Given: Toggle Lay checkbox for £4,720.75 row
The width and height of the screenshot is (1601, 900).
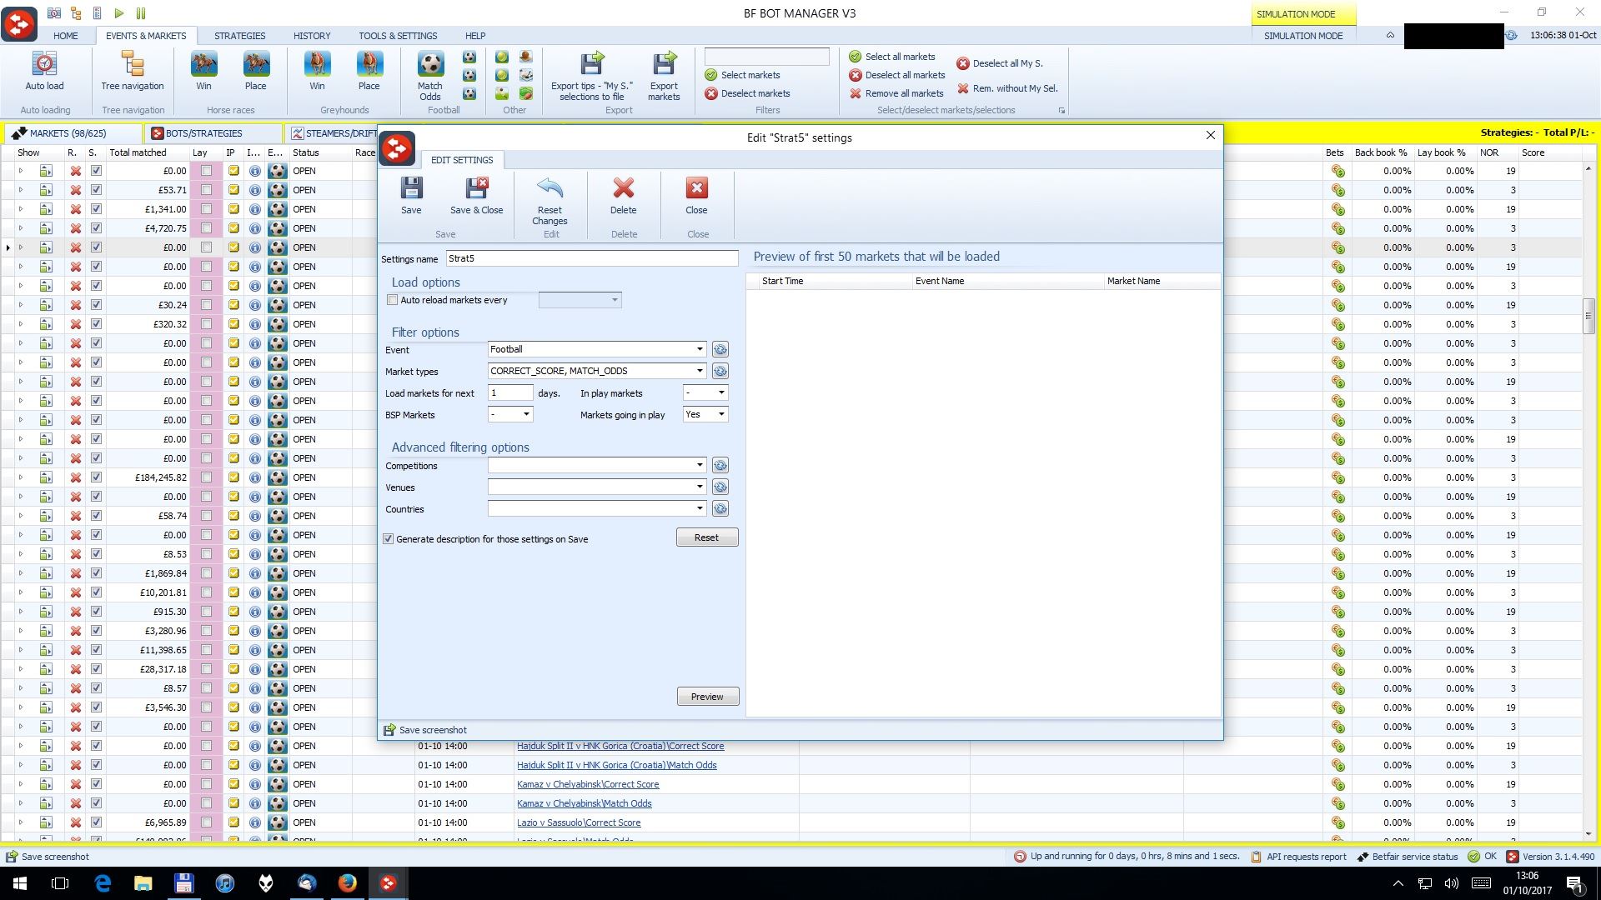Looking at the screenshot, I should coord(206,228).
